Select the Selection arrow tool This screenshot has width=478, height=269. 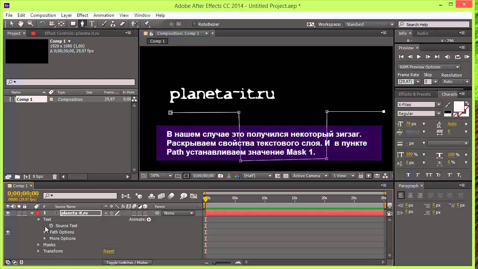point(12,24)
